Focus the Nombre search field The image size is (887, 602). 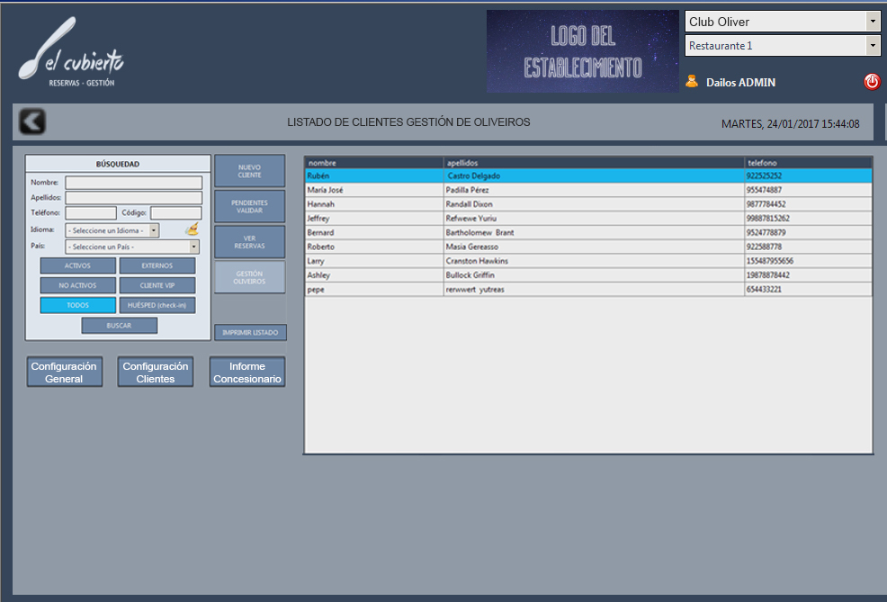pos(133,183)
